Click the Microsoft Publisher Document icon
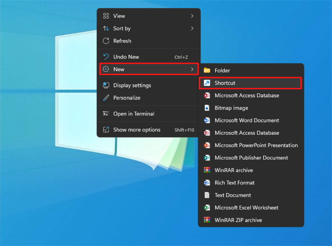Screen dimensions: 332x246 207,158
